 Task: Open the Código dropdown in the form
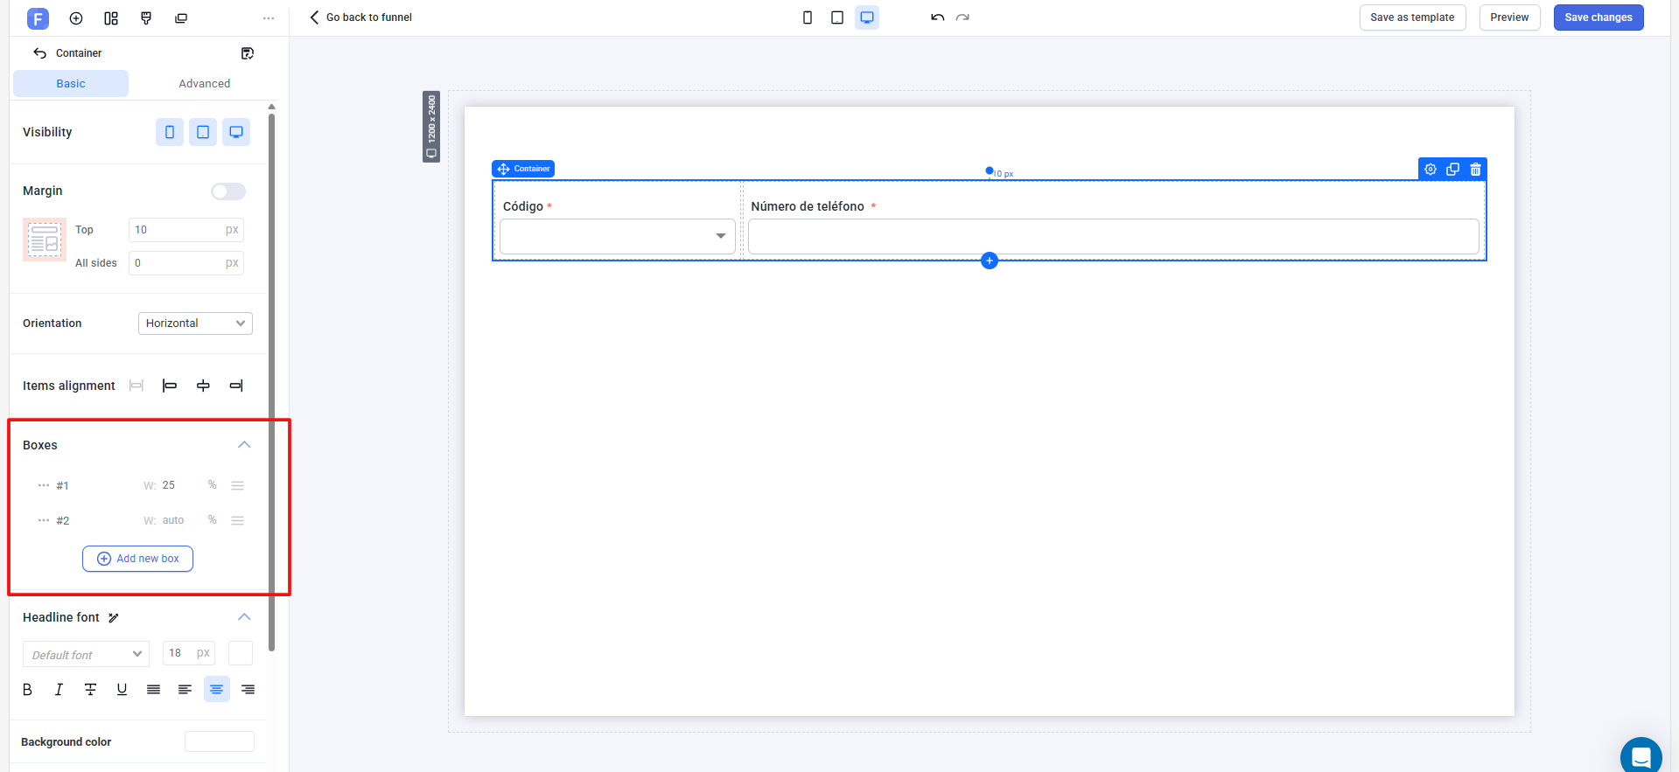coord(617,236)
